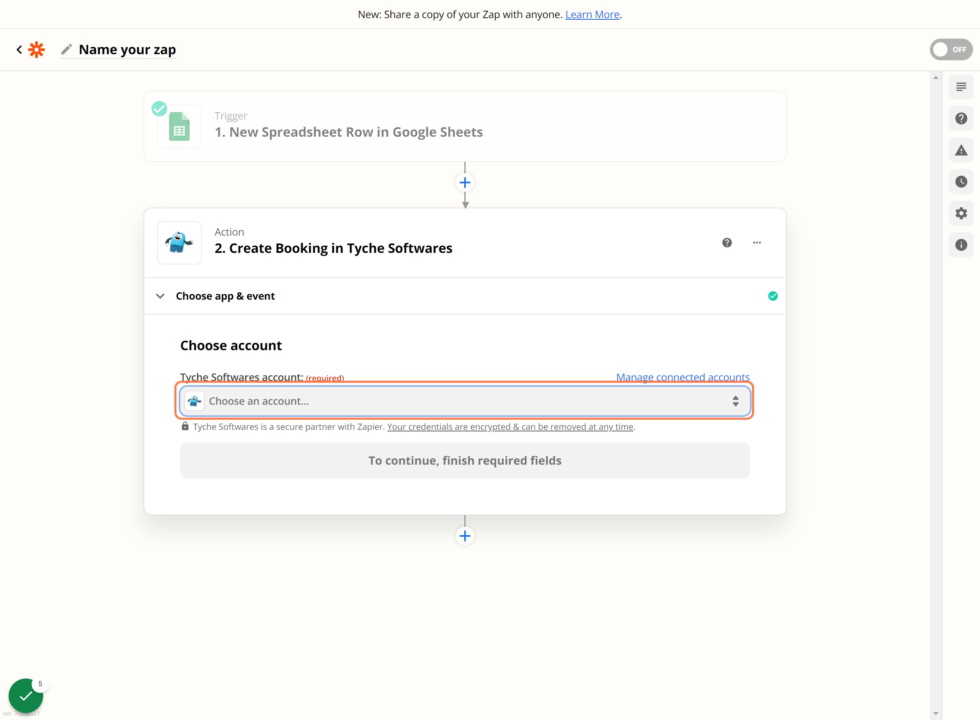Click the 'Choose account' heading
980x720 pixels.
[231, 346]
